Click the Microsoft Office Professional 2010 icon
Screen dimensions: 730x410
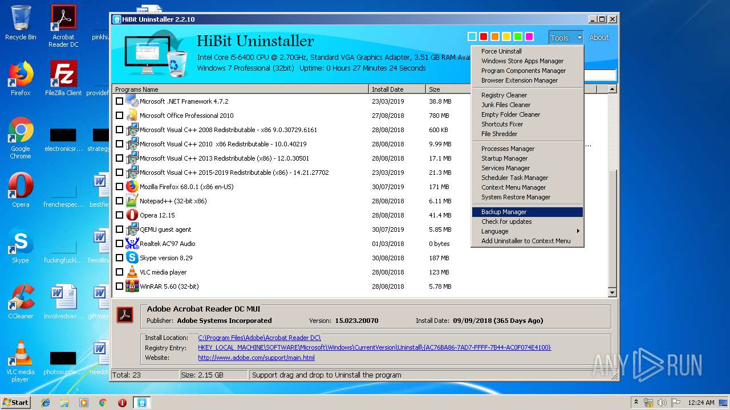point(132,115)
